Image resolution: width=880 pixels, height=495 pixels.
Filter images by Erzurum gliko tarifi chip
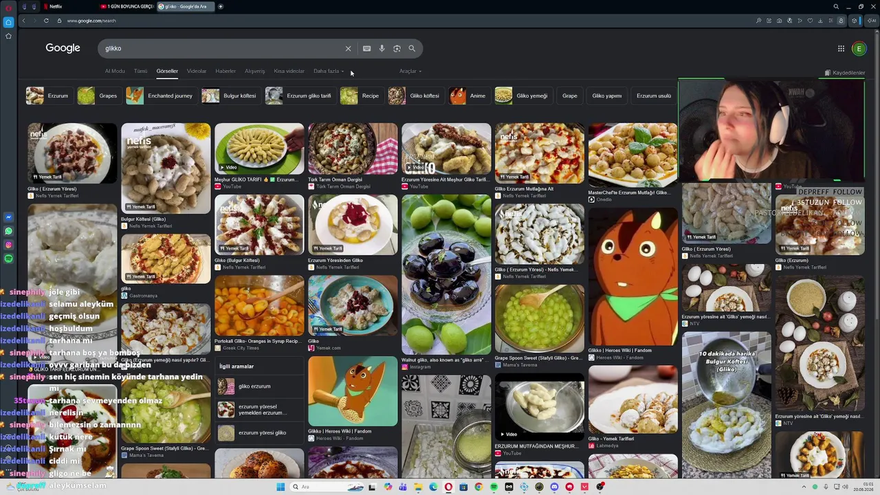299,96
